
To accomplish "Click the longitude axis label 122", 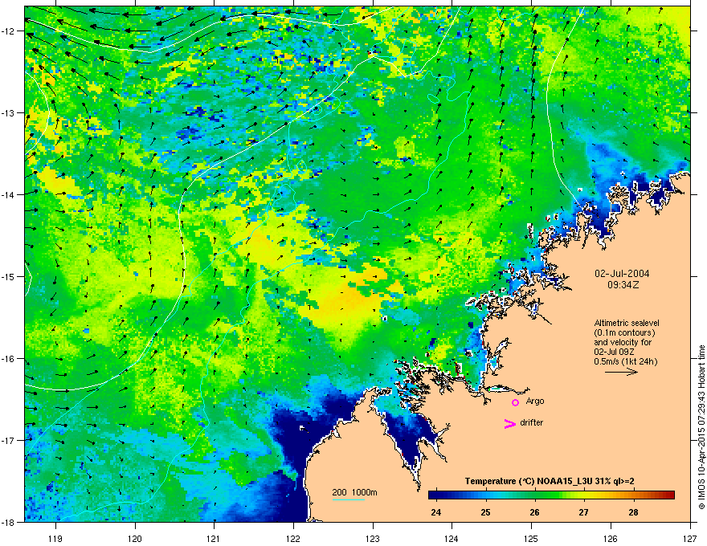I will pos(293,538).
